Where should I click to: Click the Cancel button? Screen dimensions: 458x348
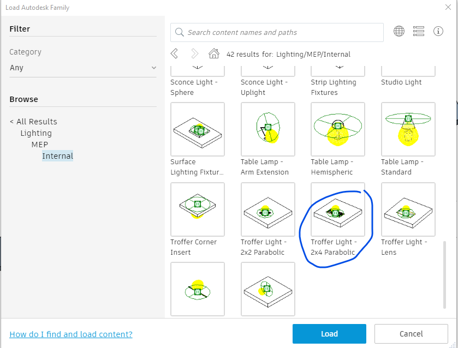[x=411, y=334]
